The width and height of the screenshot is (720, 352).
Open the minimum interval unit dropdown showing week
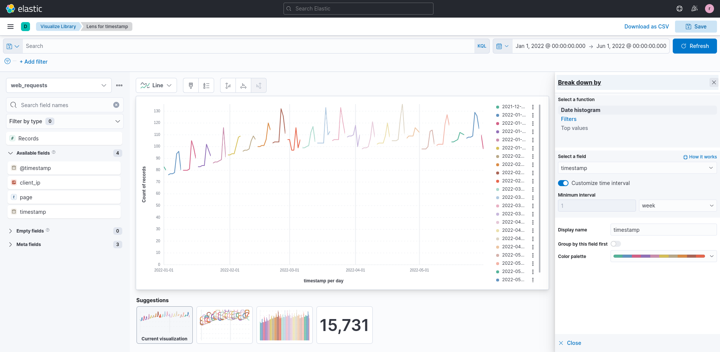(x=678, y=205)
